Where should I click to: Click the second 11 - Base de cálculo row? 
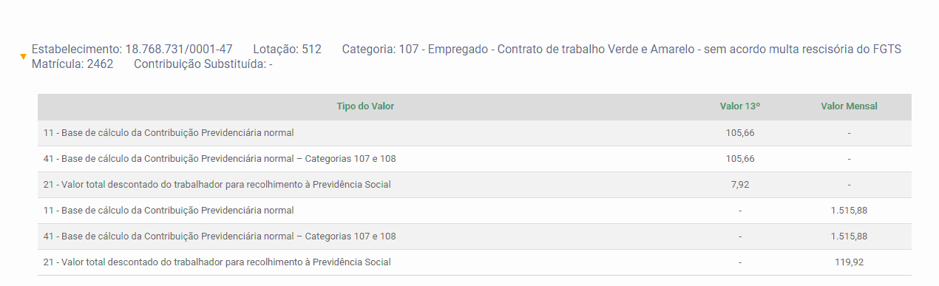pos(475,211)
